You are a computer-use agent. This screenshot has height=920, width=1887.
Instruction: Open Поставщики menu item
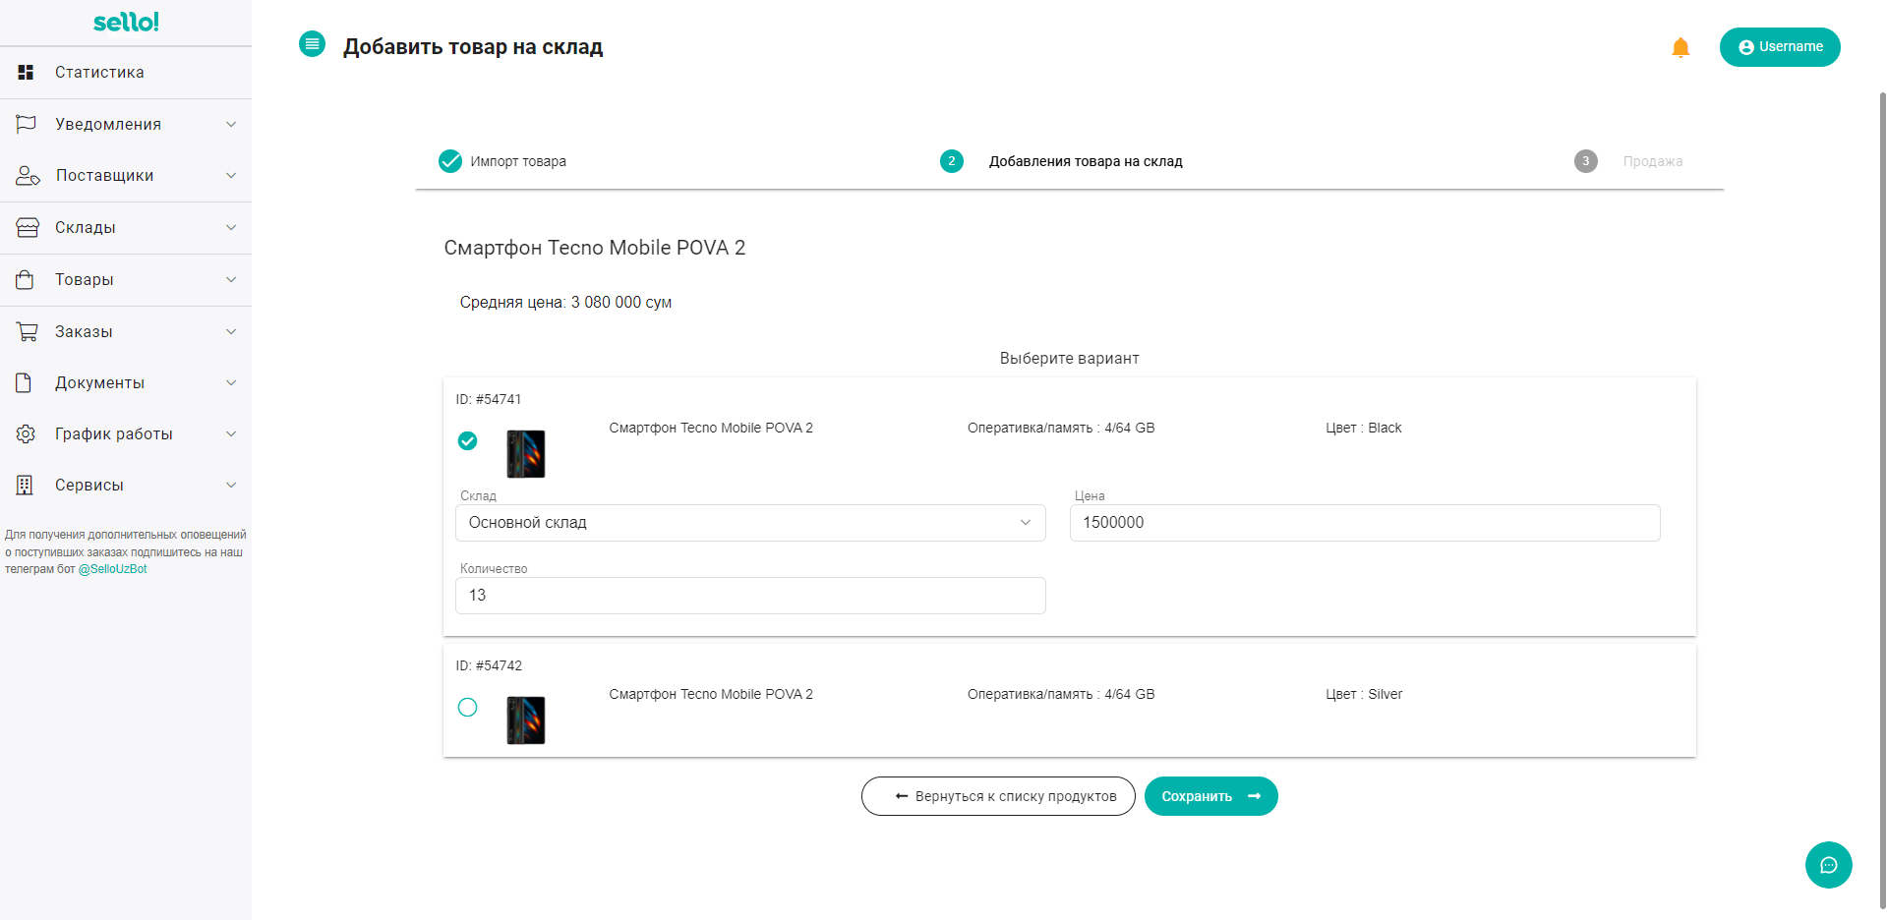tap(126, 176)
